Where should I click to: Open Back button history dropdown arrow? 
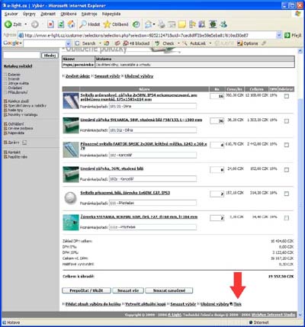pyautogui.click(x=26, y=24)
